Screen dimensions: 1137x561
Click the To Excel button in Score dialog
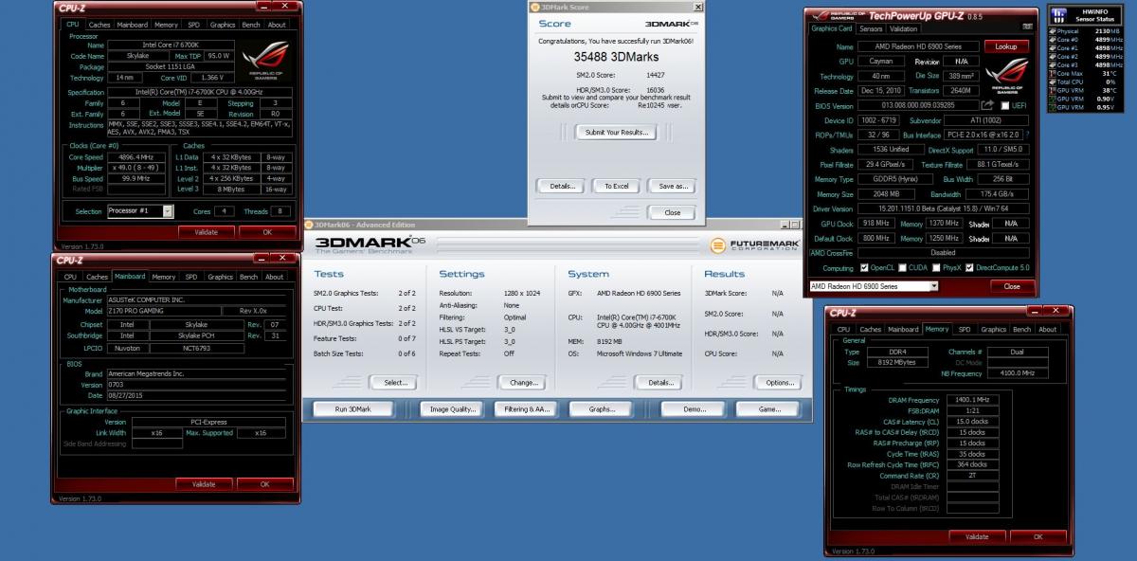pos(616,186)
